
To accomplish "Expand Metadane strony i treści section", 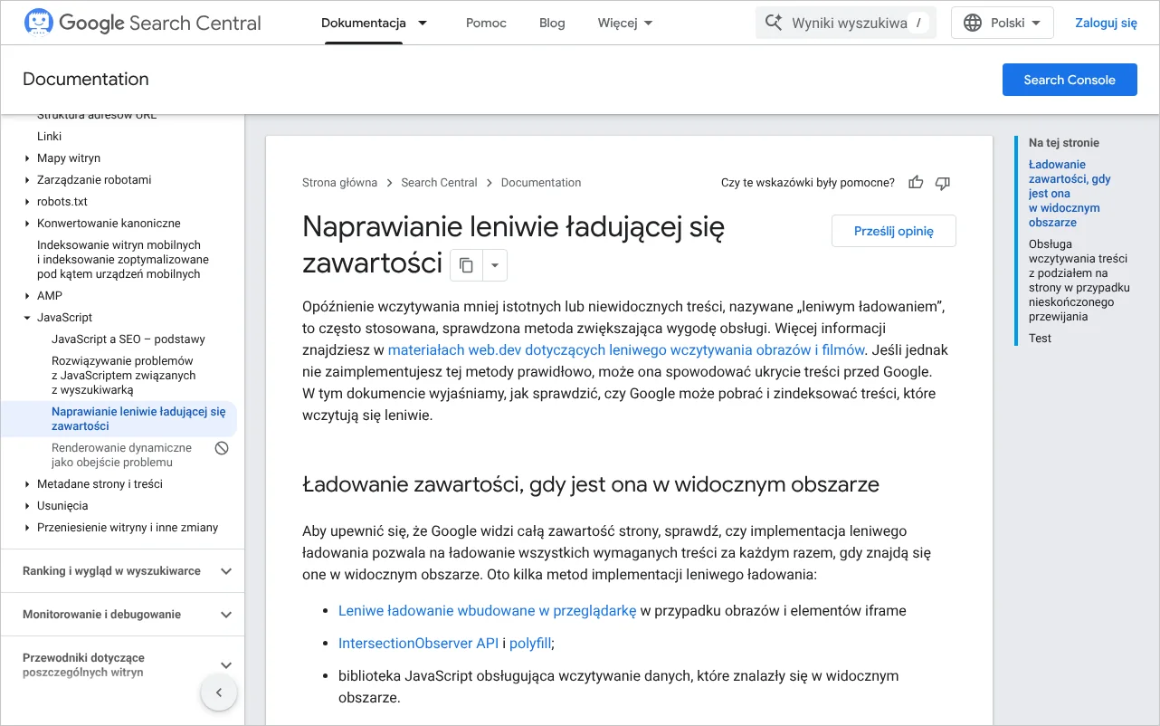I will (x=27, y=484).
